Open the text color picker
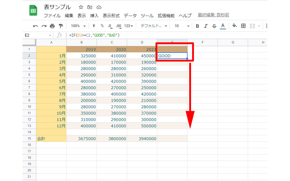Viewport: 290px width, 181px height. [x=223, y=26]
